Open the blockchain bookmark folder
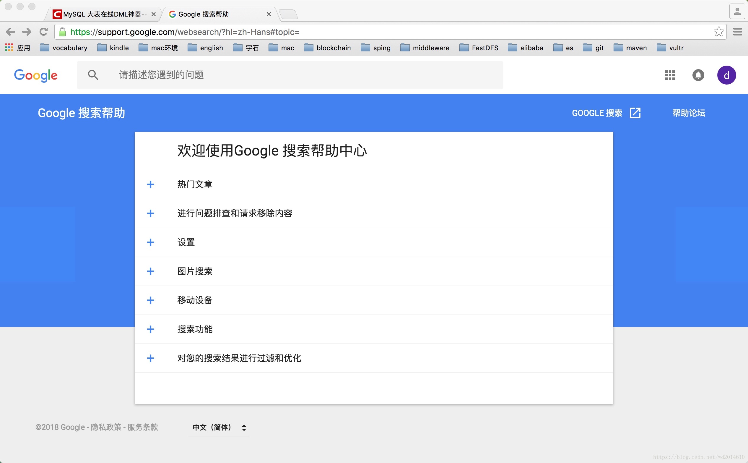 327,48
